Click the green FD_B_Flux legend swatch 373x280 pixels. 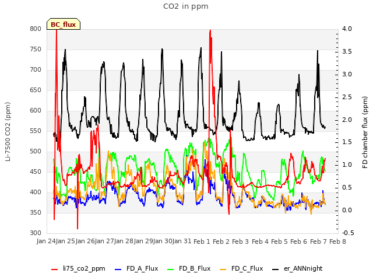171,269
